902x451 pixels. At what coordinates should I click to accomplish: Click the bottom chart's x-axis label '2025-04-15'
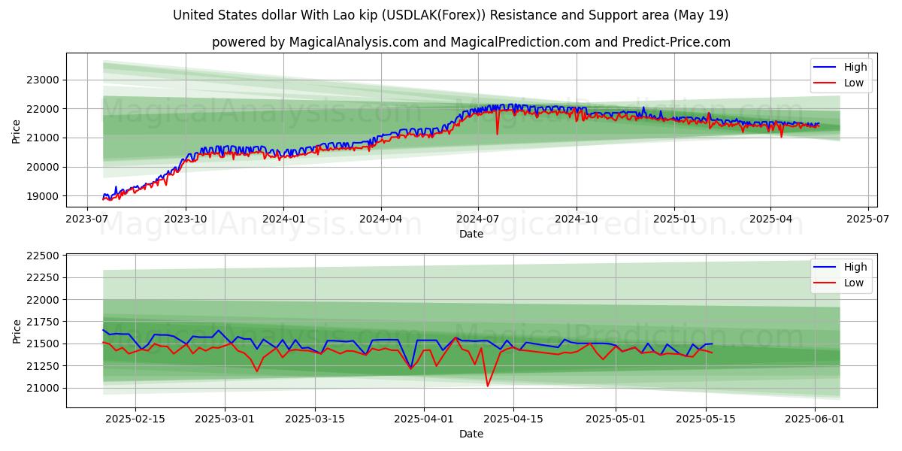tap(513, 421)
